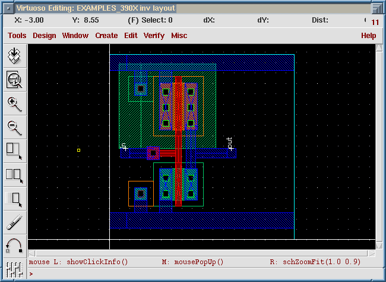Click the Undo curved arrow icon
The image size is (386, 282).
[x=14, y=246]
